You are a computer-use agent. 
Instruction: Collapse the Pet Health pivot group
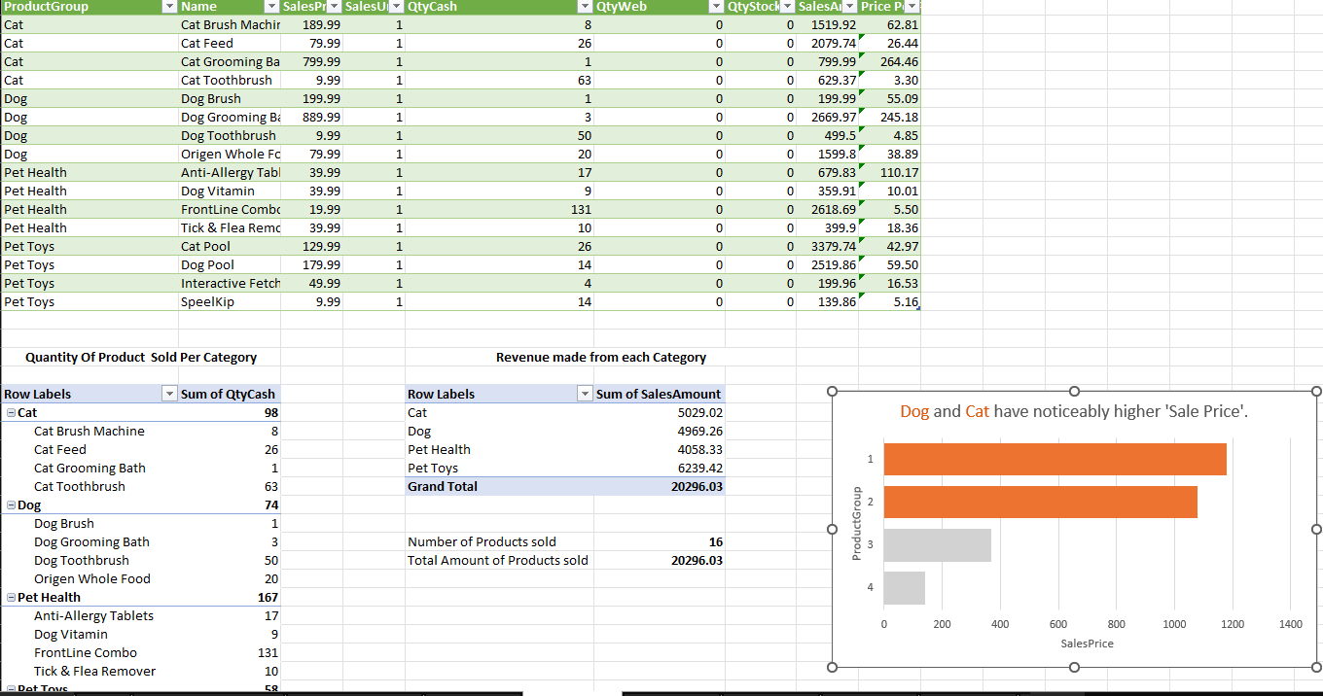click(9, 597)
